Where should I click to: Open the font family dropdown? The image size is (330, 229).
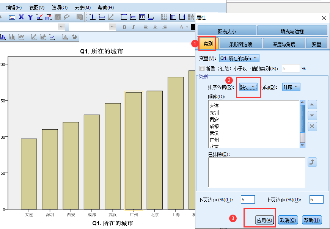point(61,27)
